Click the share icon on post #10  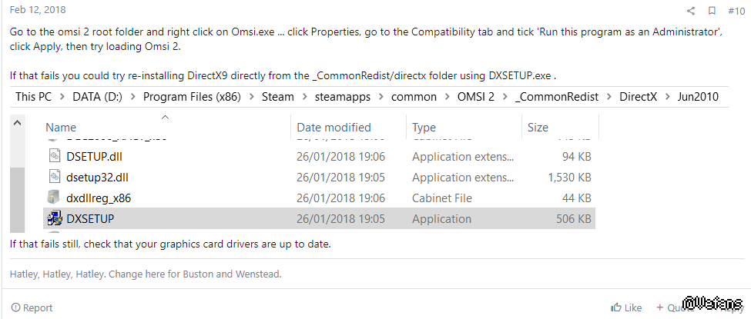click(x=690, y=11)
